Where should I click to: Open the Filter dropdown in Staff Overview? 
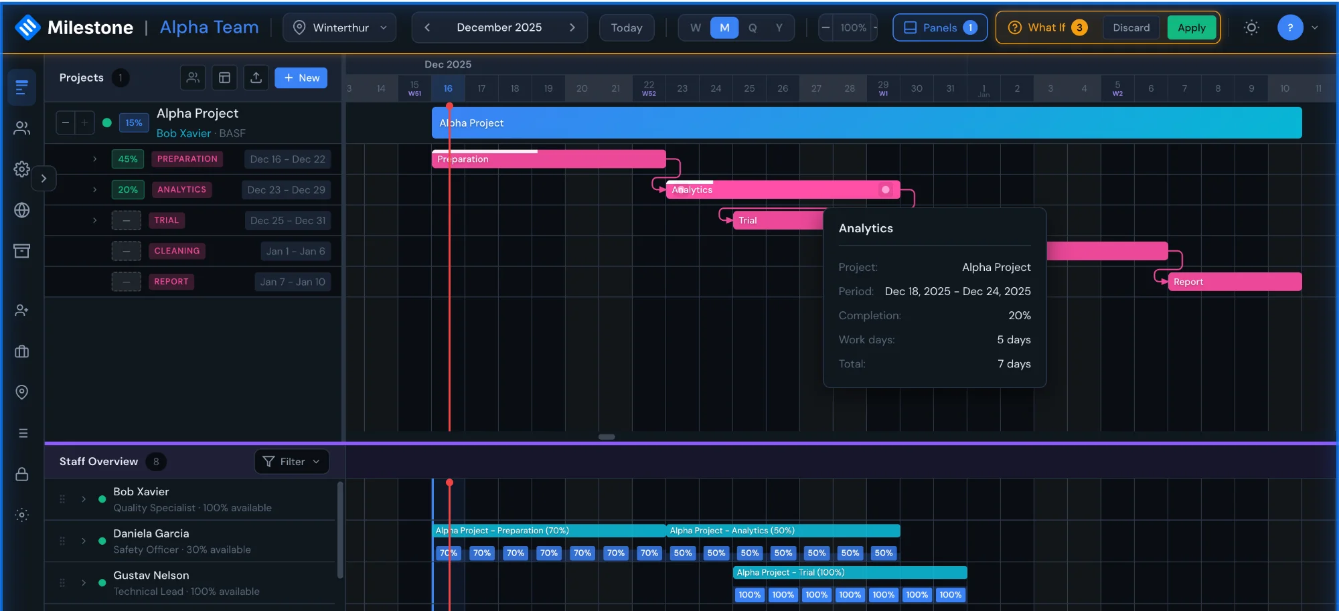click(x=291, y=462)
